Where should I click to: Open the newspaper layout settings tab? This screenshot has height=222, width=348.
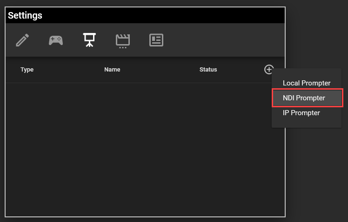pos(156,40)
